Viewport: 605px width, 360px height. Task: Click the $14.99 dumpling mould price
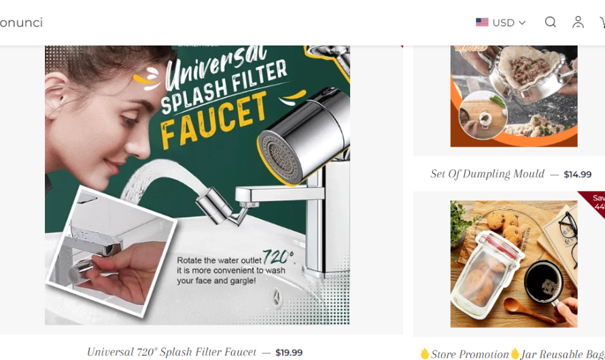click(578, 174)
